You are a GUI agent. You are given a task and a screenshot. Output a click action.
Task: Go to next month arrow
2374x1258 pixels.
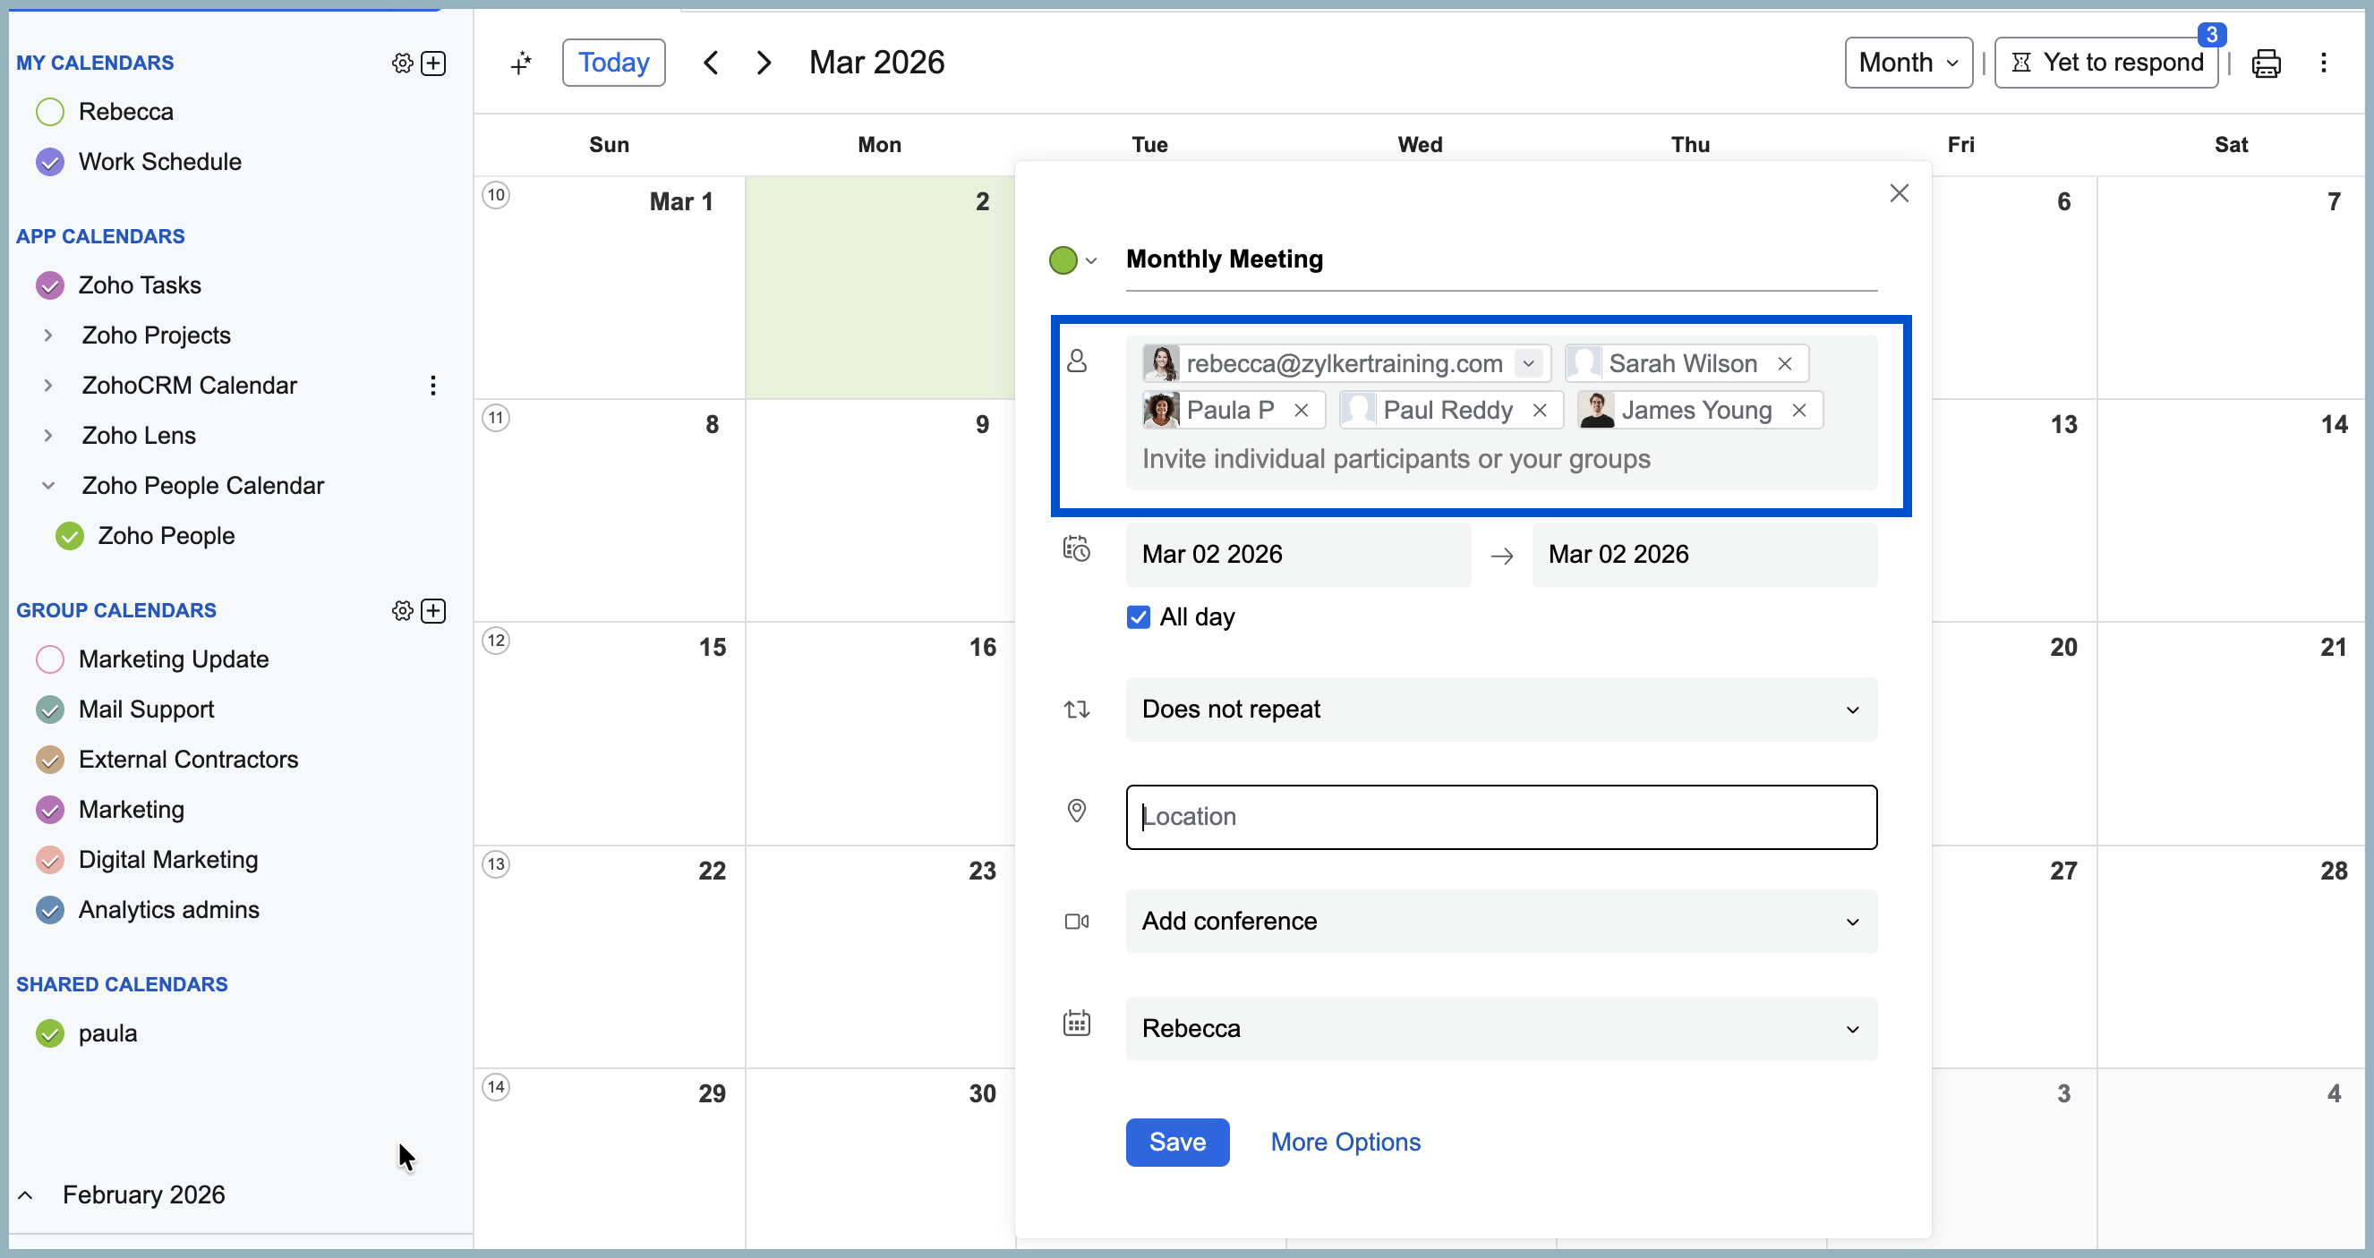point(763,63)
